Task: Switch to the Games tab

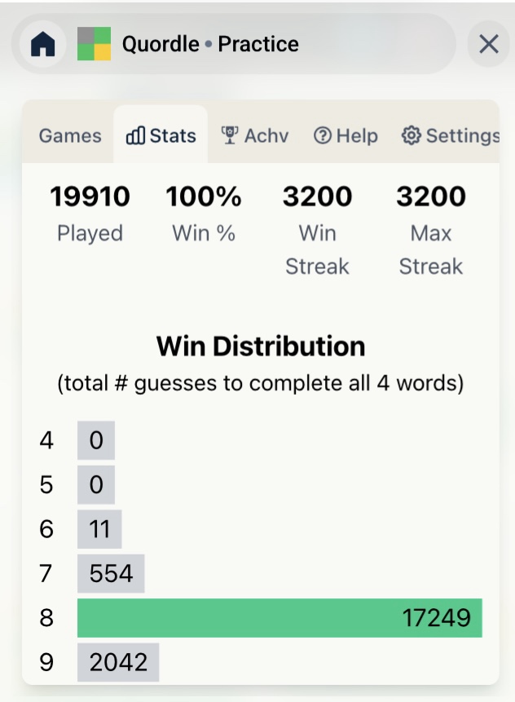Action: [70, 135]
